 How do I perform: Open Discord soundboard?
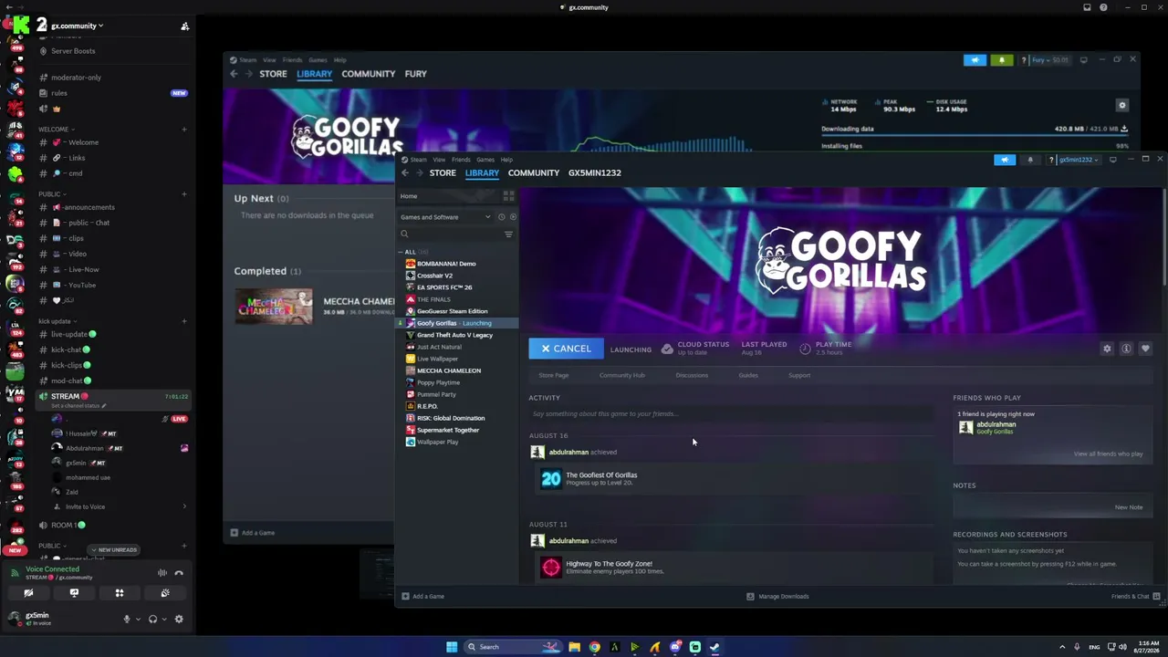165,593
